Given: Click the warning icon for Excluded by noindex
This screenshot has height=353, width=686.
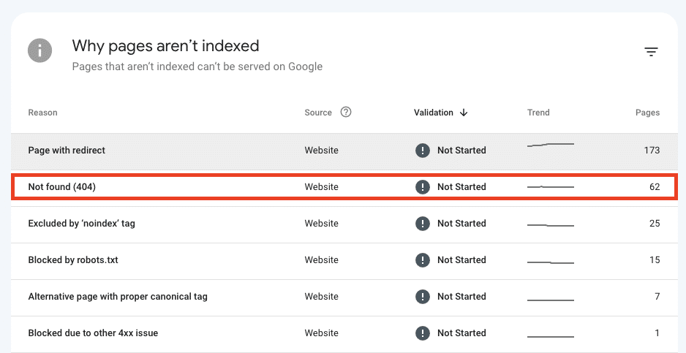Looking at the screenshot, I should pos(422,224).
